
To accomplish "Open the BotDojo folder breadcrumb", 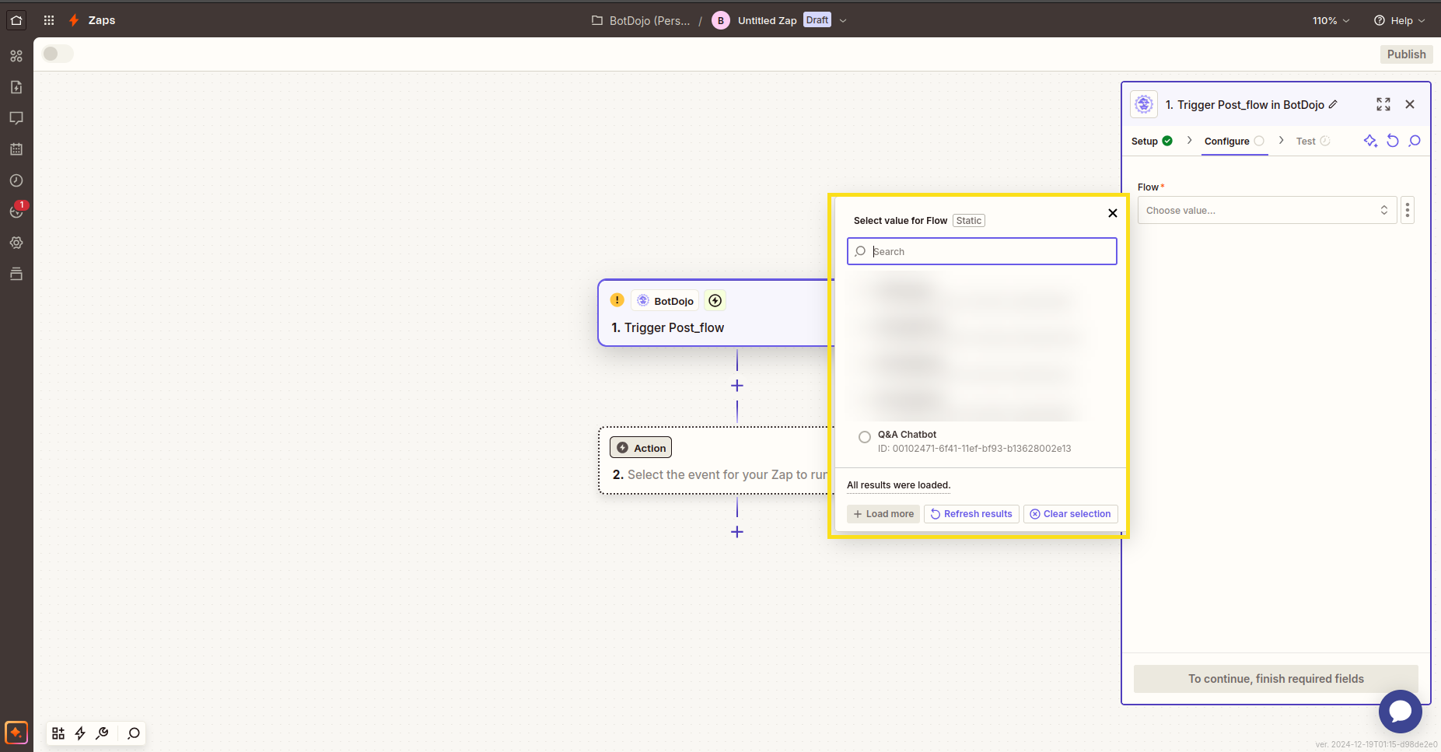I will click(x=641, y=20).
